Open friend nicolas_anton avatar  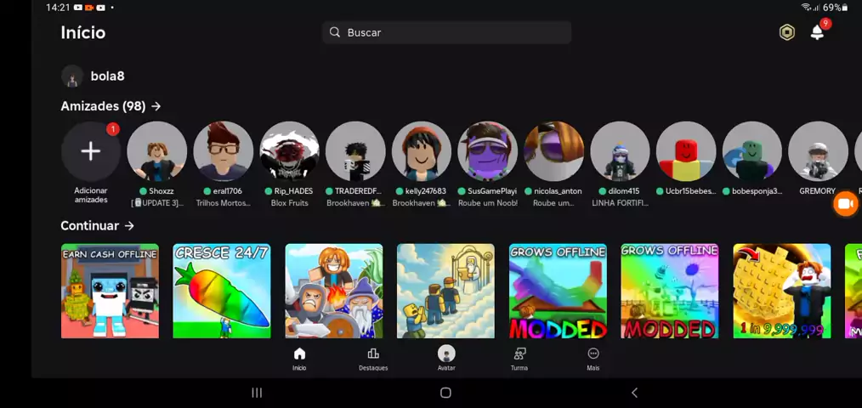[x=553, y=151]
